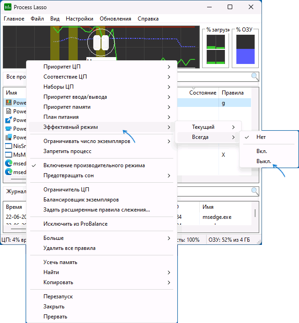Image resolution: width=299 pixels, height=323 pixels.
Task: Expand Ограничивать число экземпляров submenu
Action: [x=102, y=141]
